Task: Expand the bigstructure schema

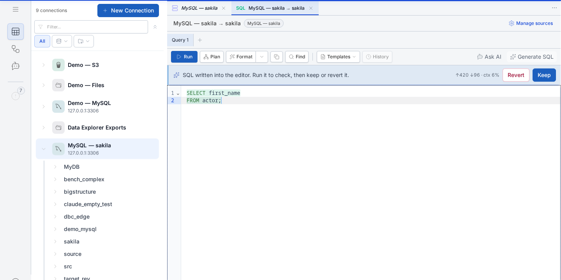Action: (x=55, y=192)
